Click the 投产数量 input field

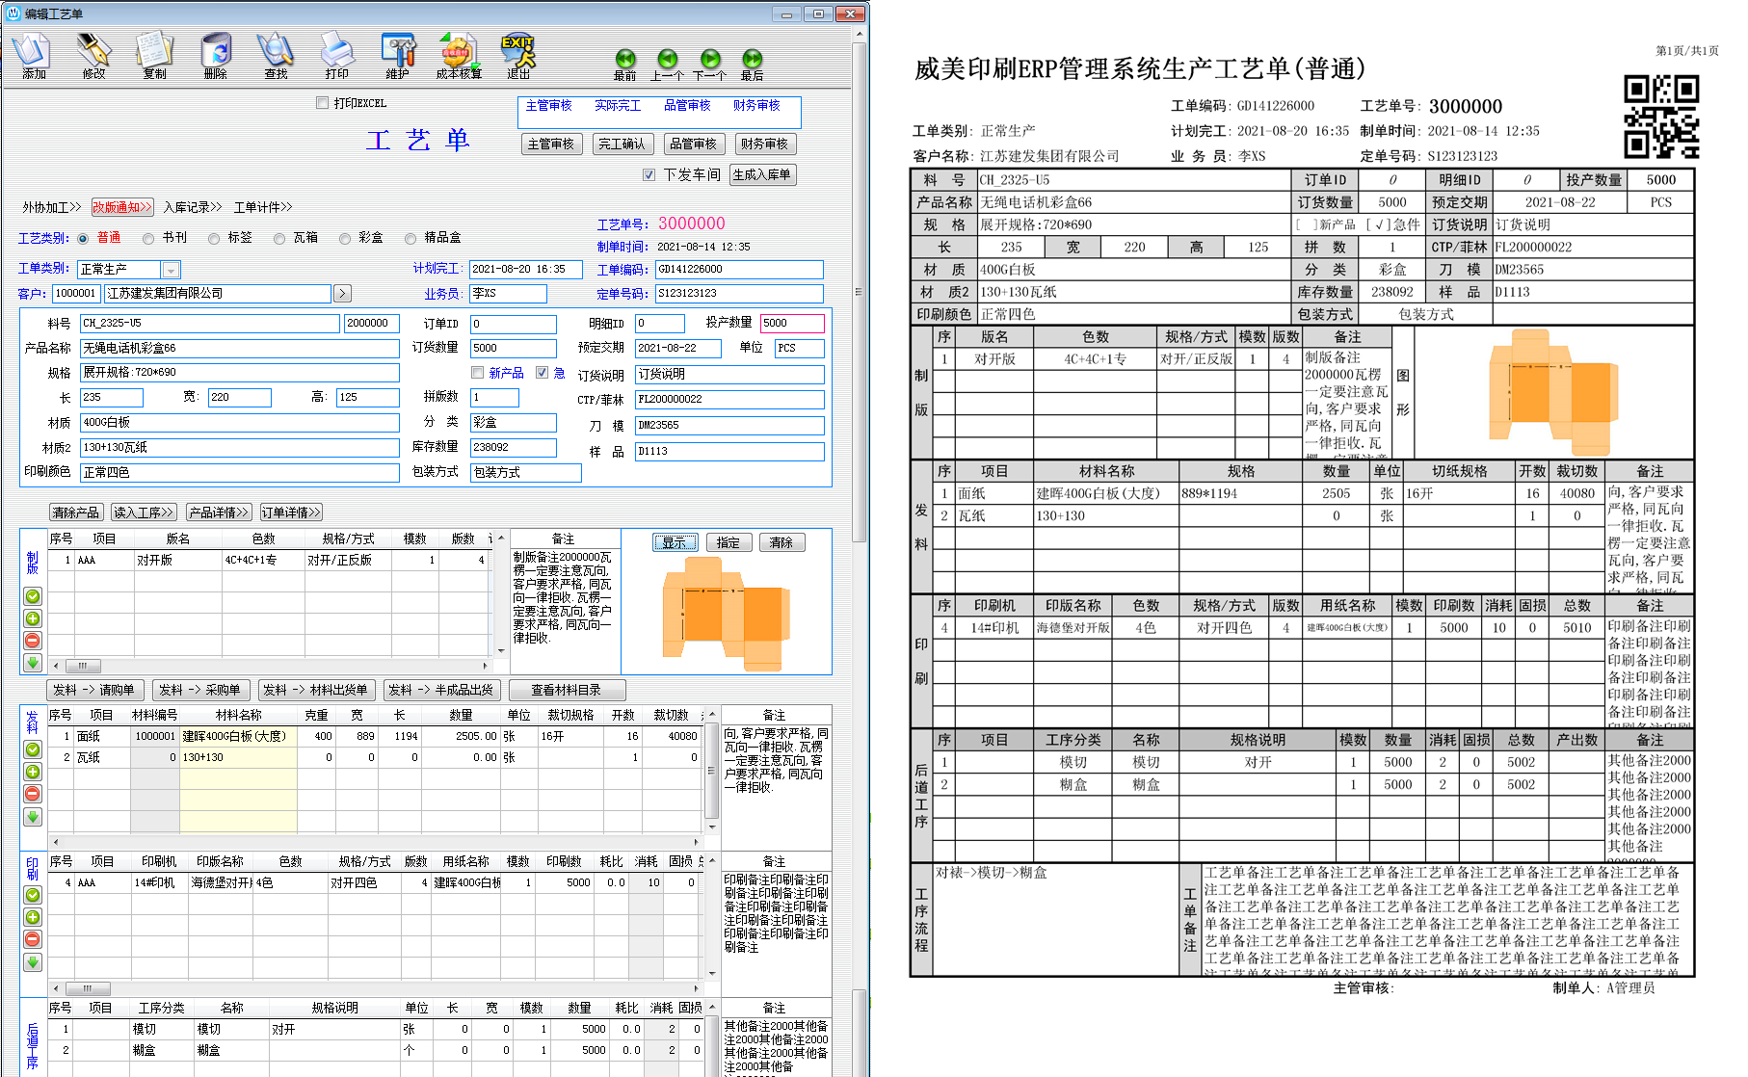[x=792, y=324]
